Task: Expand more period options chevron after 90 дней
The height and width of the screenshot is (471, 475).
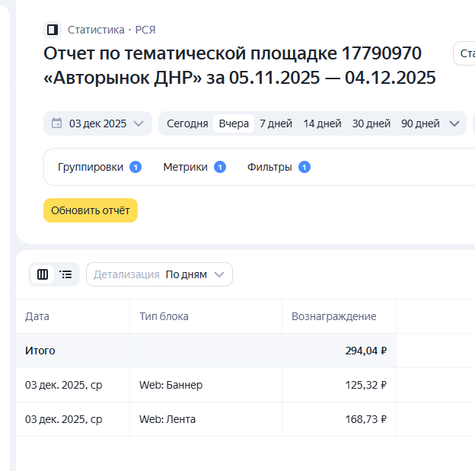Action: click(455, 123)
